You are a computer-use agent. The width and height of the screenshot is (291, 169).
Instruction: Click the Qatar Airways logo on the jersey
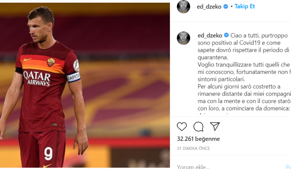coord(37,79)
